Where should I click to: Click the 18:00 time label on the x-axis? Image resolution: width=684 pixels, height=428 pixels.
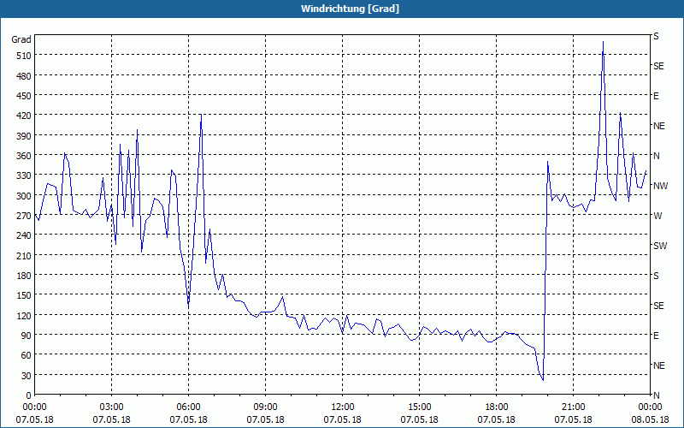pyautogui.click(x=497, y=407)
